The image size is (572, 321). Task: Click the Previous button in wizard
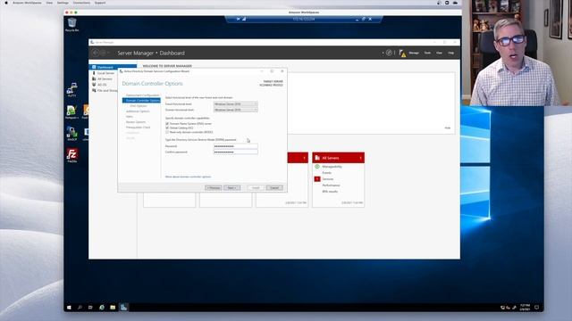click(x=213, y=188)
